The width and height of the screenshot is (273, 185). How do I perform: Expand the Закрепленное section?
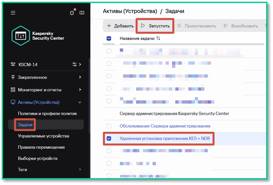click(80, 77)
